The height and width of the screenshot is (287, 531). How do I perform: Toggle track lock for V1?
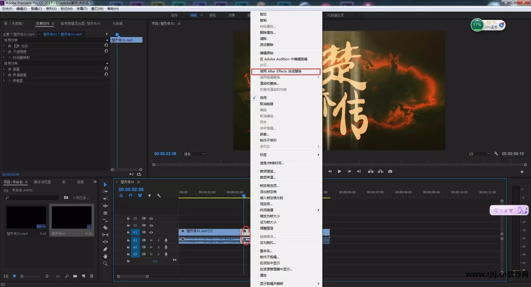[x=128, y=232]
